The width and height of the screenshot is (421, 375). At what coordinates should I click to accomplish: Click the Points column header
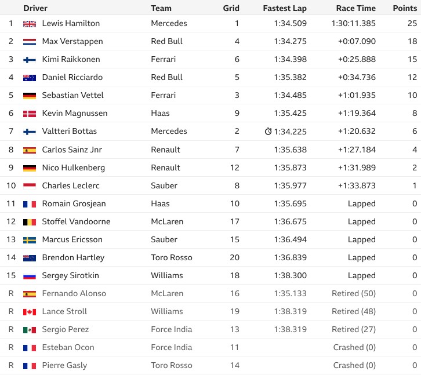(x=405, y=8)
